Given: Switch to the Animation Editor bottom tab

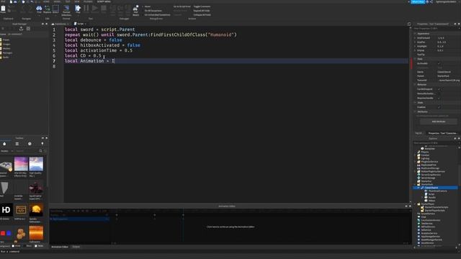Looking at the screenshot, I should [60, 247].
